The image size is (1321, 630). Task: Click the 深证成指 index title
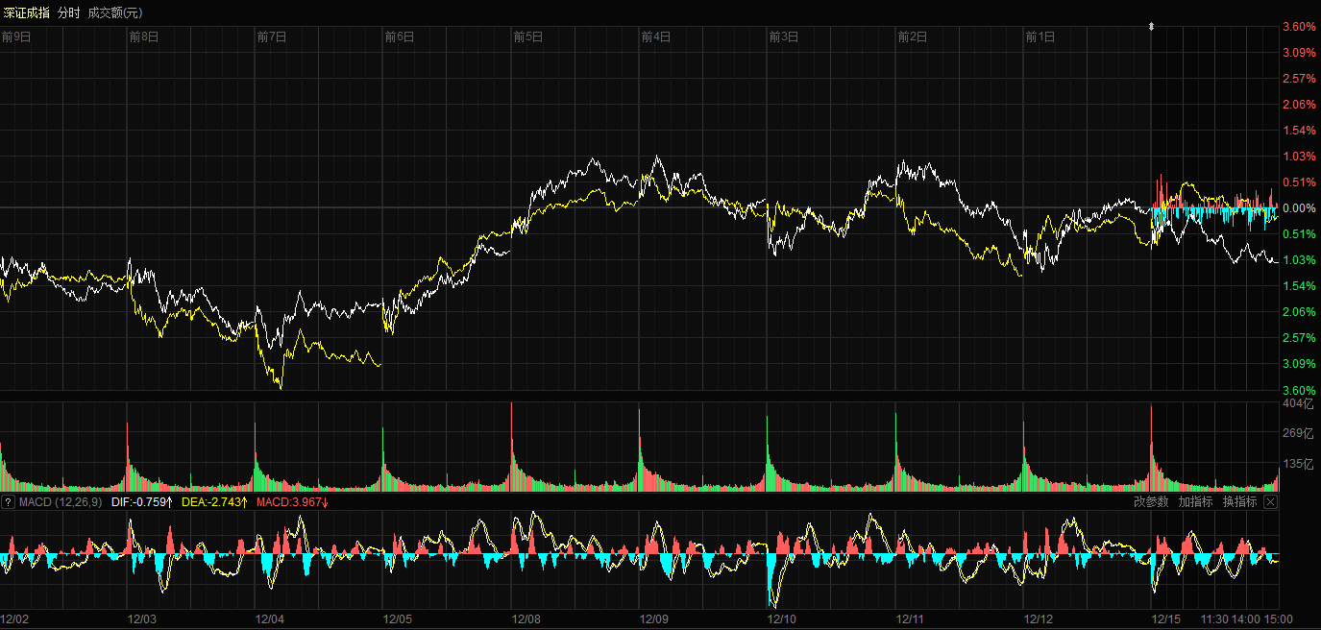click(x=26, y=12)
